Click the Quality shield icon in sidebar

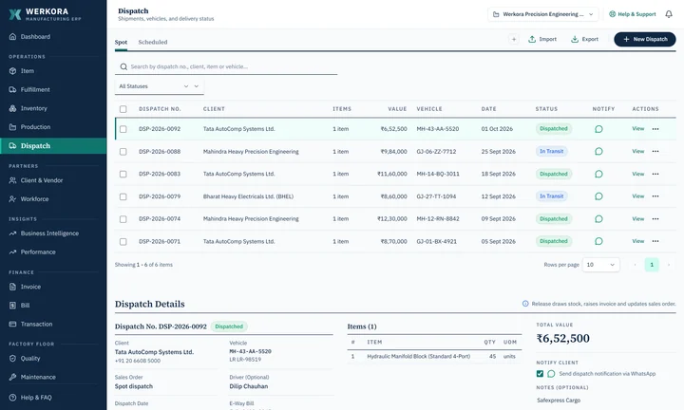point(12,358)
